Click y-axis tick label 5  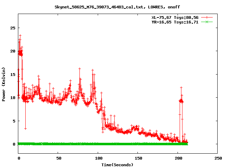[x=14, y=121]
